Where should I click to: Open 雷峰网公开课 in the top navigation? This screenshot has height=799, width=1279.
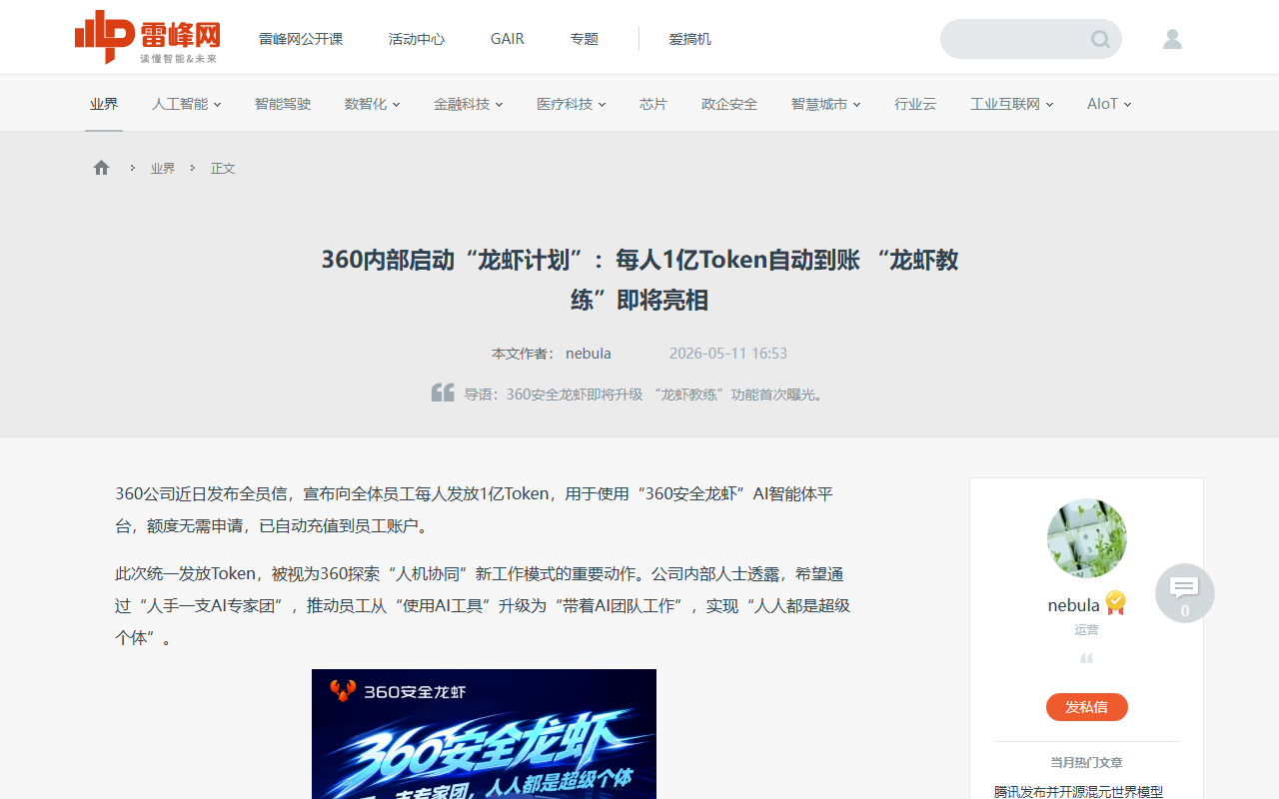pyautogui.click(x=301, y=39)
